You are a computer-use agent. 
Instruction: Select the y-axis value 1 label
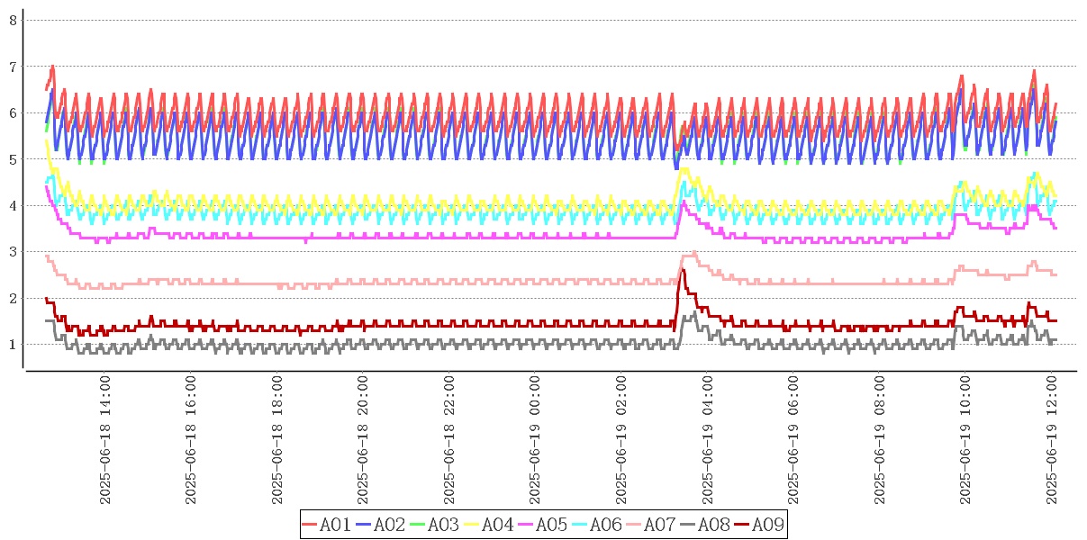13,345
